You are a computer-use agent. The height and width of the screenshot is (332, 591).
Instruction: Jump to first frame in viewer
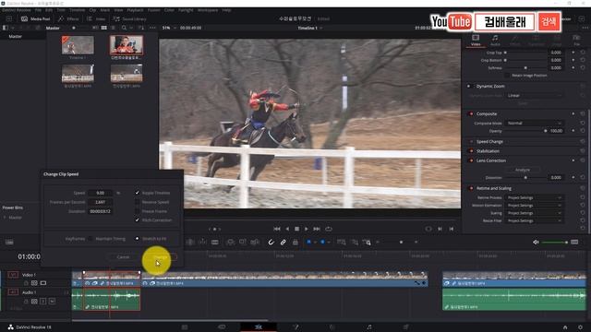click(277, 229)
